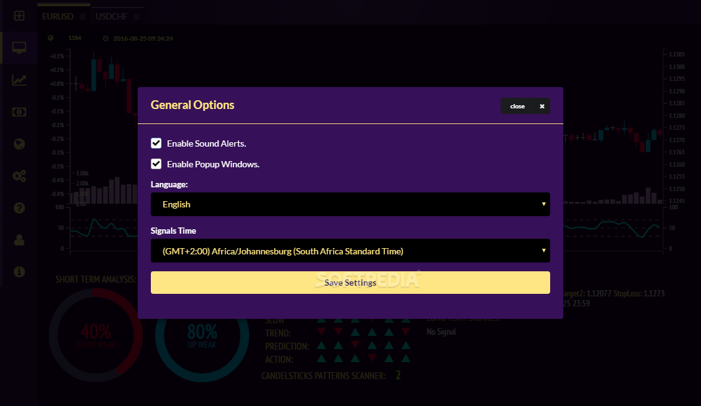Close the General Options dialog
Image resolution: width=701 pixels, height=406 pixels.
[x=525, y=106]
